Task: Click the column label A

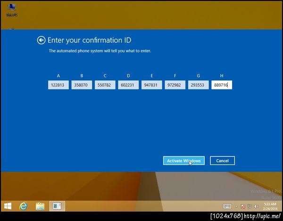Action: [x=58, y=76]
